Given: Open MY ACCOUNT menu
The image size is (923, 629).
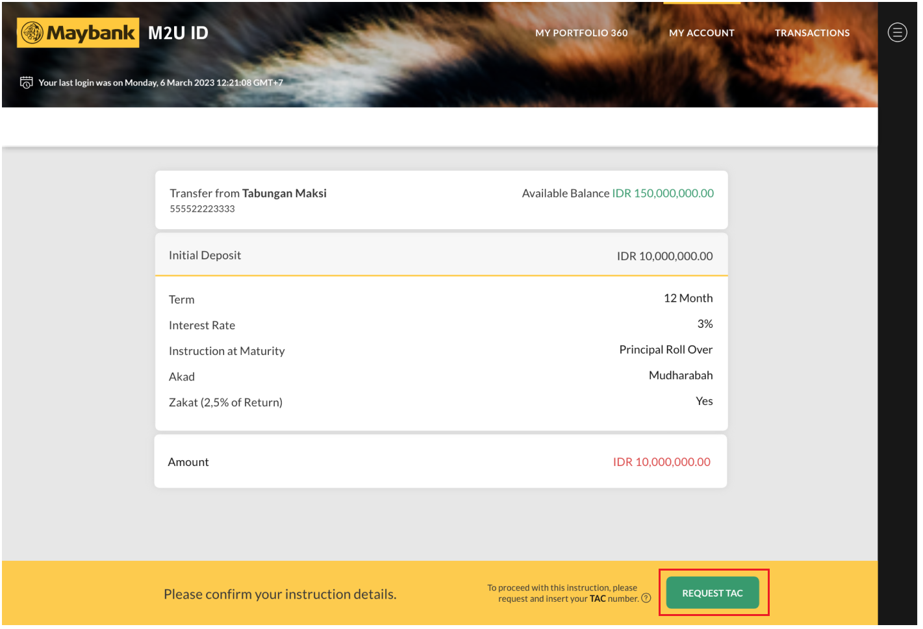Looking at the screenshot, I should (x=702, y=33).
